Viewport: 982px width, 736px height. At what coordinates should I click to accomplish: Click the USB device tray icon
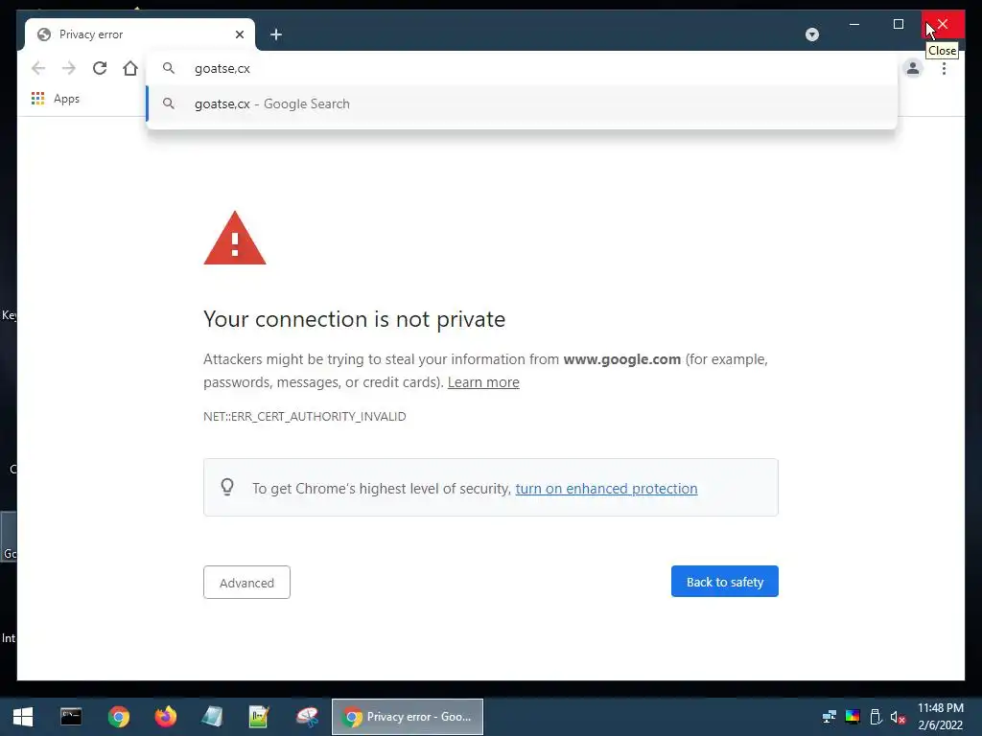(x=876, y=717)
